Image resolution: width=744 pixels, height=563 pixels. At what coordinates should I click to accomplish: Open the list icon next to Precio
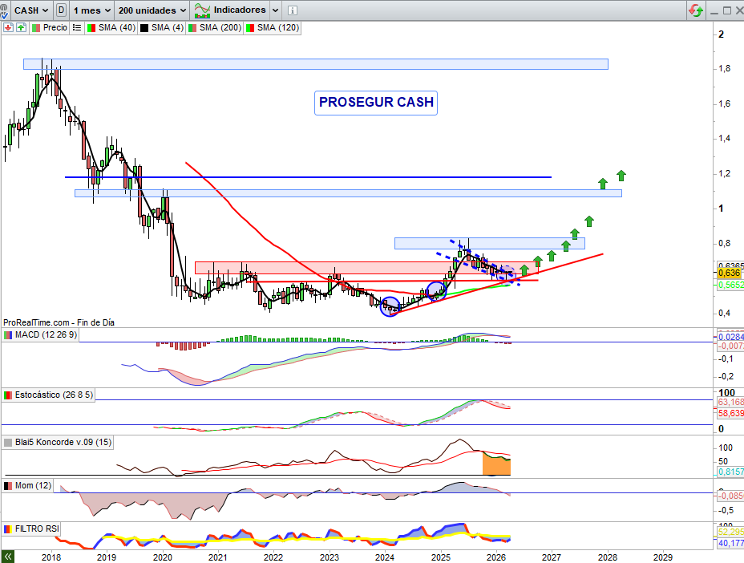(x=77, y=27)
